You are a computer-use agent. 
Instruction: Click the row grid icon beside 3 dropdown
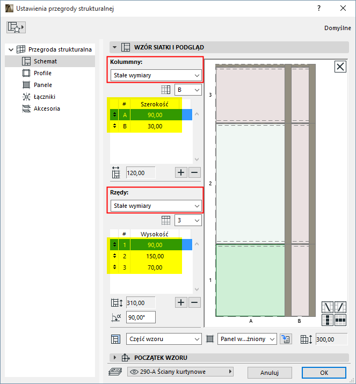click(x=166, y=220)
